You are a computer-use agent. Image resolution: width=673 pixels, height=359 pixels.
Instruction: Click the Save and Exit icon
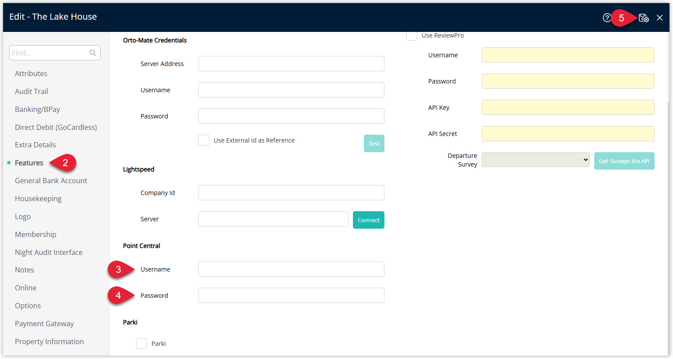pos(644,18)
